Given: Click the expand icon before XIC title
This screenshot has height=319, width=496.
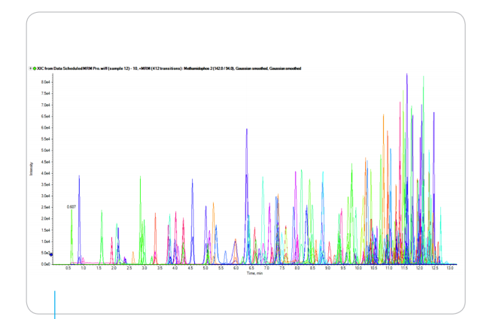Looking at the screenshot, I should click(30, 68).
